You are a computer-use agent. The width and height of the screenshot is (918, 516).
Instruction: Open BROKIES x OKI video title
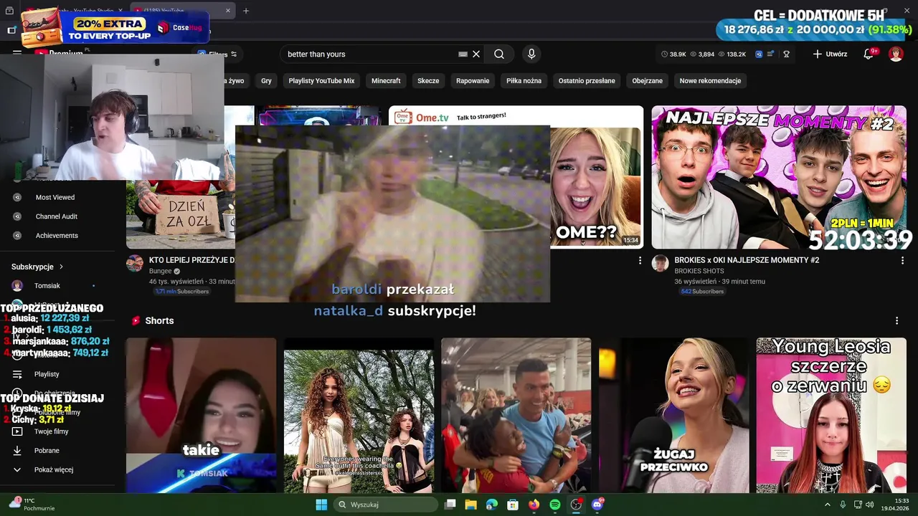click(x=747, y=260)
